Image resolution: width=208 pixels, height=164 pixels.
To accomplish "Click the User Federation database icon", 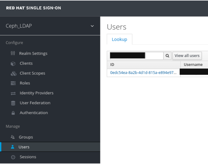I will (x=12, y=103).
